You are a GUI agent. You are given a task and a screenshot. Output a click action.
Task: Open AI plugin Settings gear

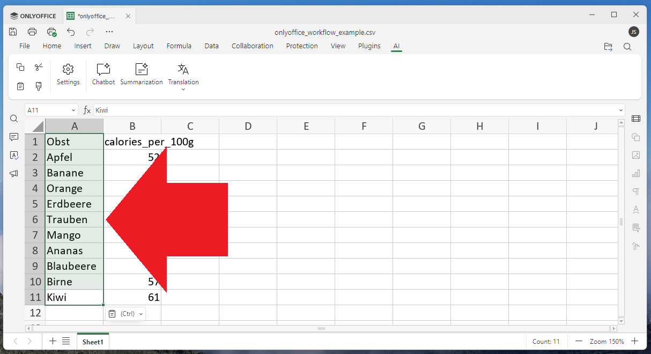pos(68,73)
